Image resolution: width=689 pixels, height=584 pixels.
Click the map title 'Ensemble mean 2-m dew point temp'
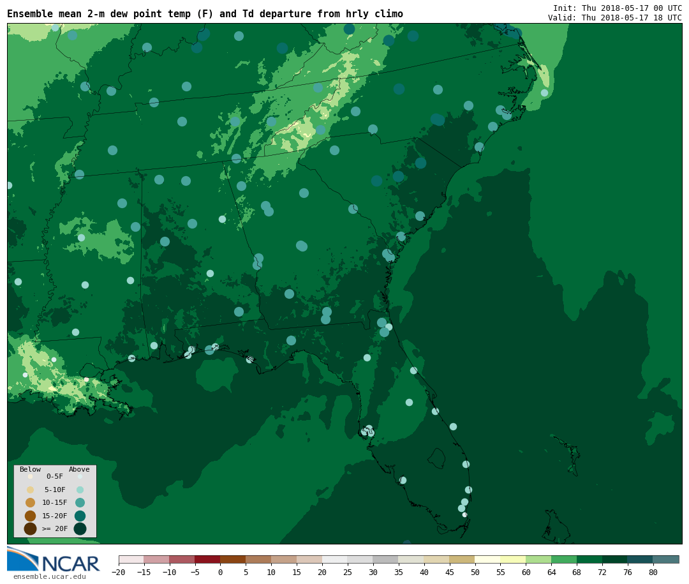101,14
